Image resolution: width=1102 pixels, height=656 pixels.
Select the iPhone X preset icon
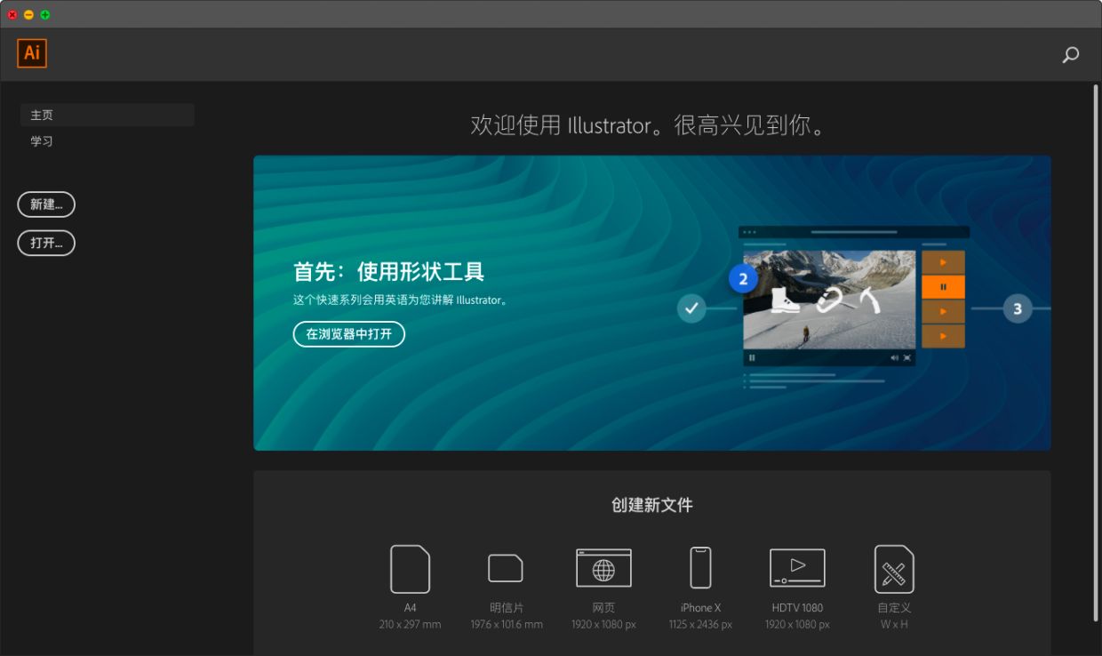(x=700, y=568)
